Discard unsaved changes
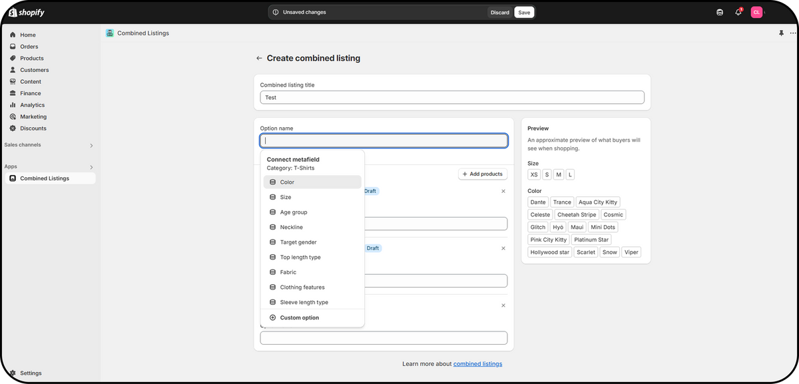This screenshot has width=799, height=384. [500, 12]
